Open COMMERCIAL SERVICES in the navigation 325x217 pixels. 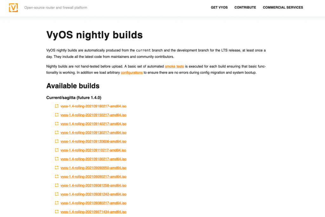point(283,8)
